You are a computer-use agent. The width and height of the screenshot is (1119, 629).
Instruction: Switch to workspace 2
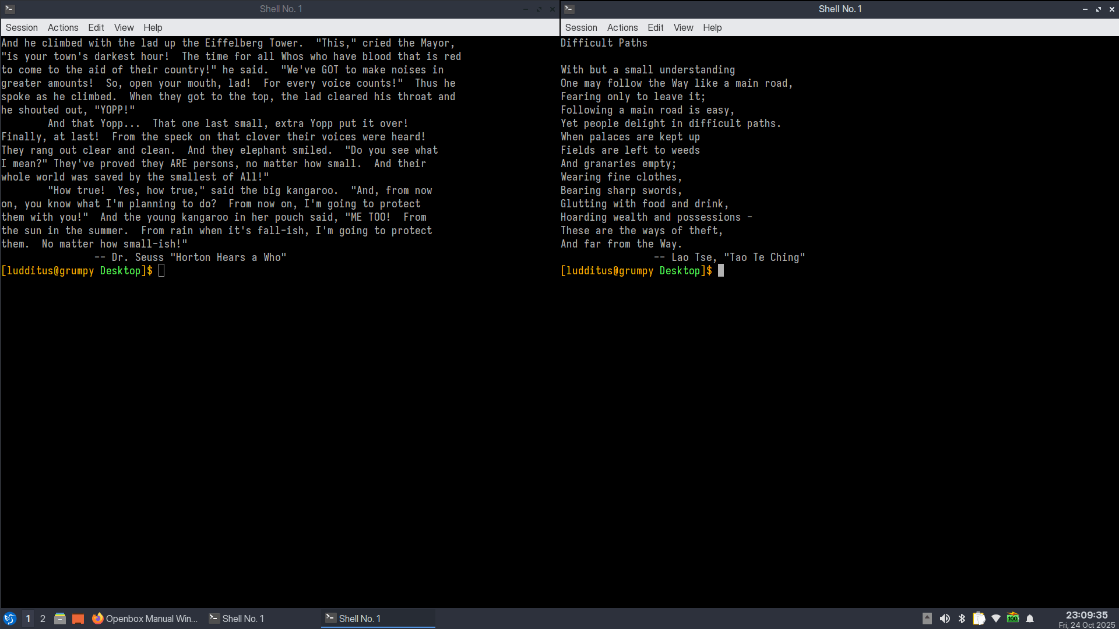pyautogui.click(x=43, y=619)
